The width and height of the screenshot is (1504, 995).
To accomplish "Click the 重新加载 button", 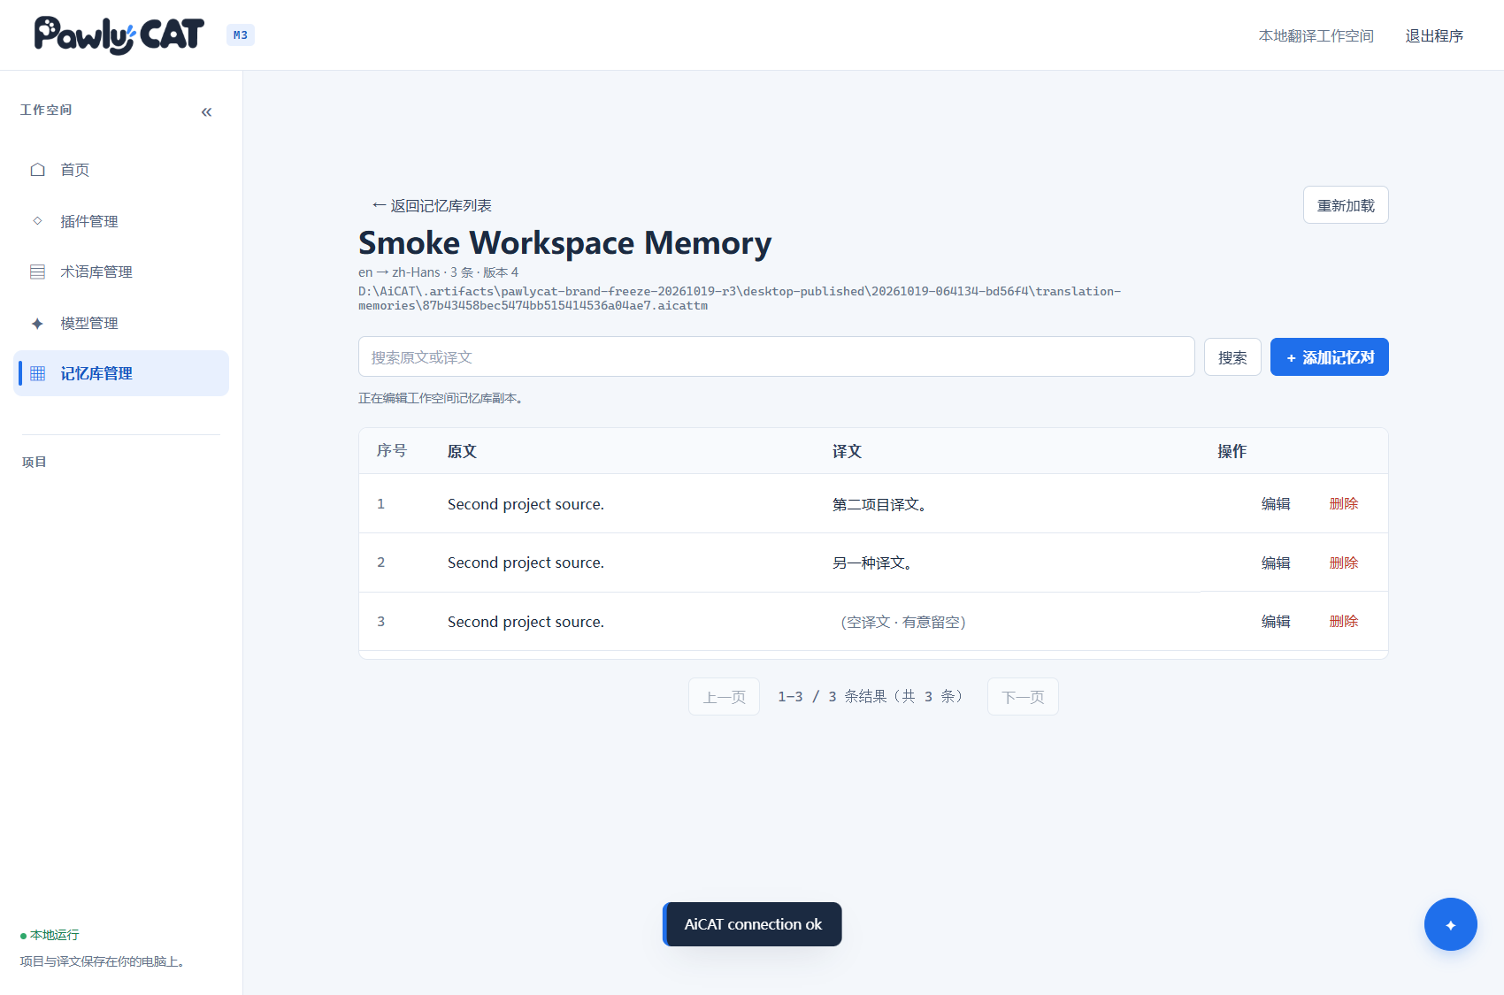I will [x=1346, y=205].
